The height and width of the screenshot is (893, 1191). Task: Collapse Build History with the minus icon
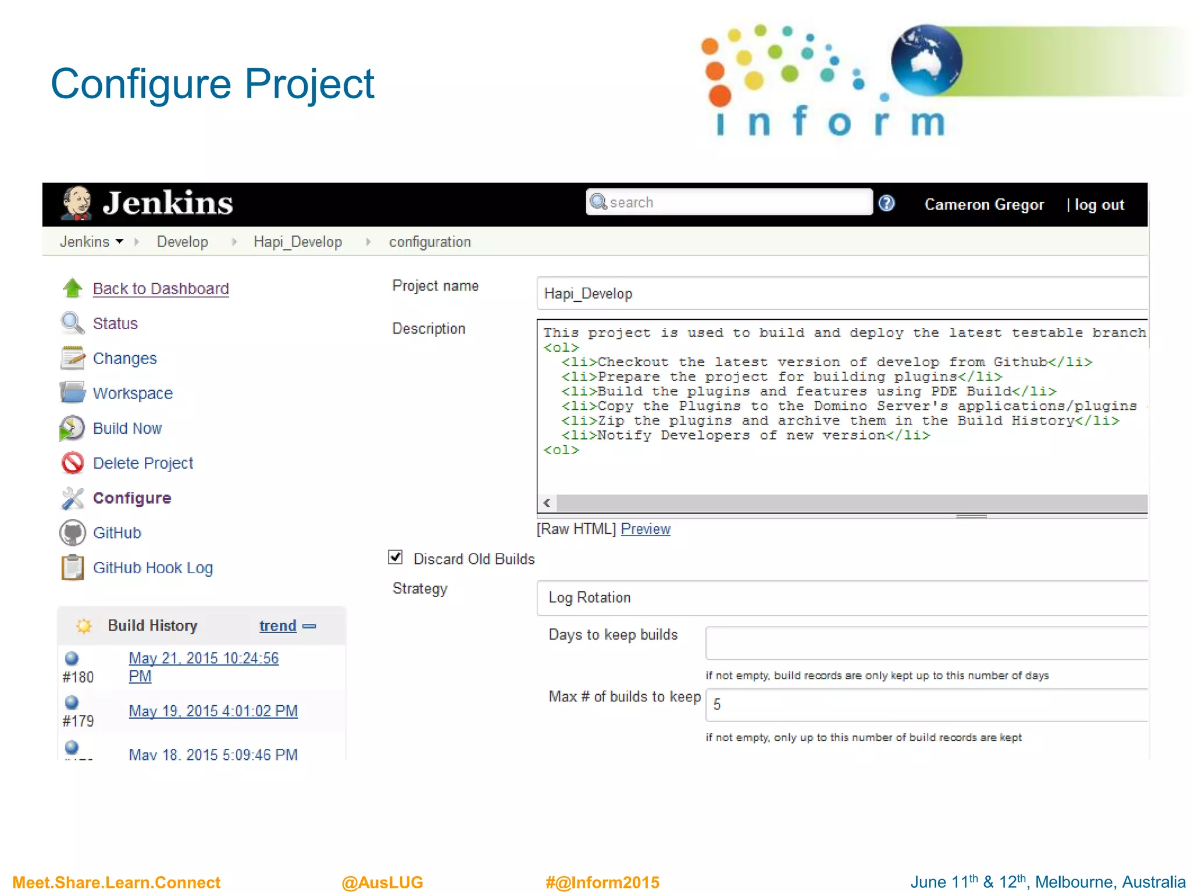309,626
